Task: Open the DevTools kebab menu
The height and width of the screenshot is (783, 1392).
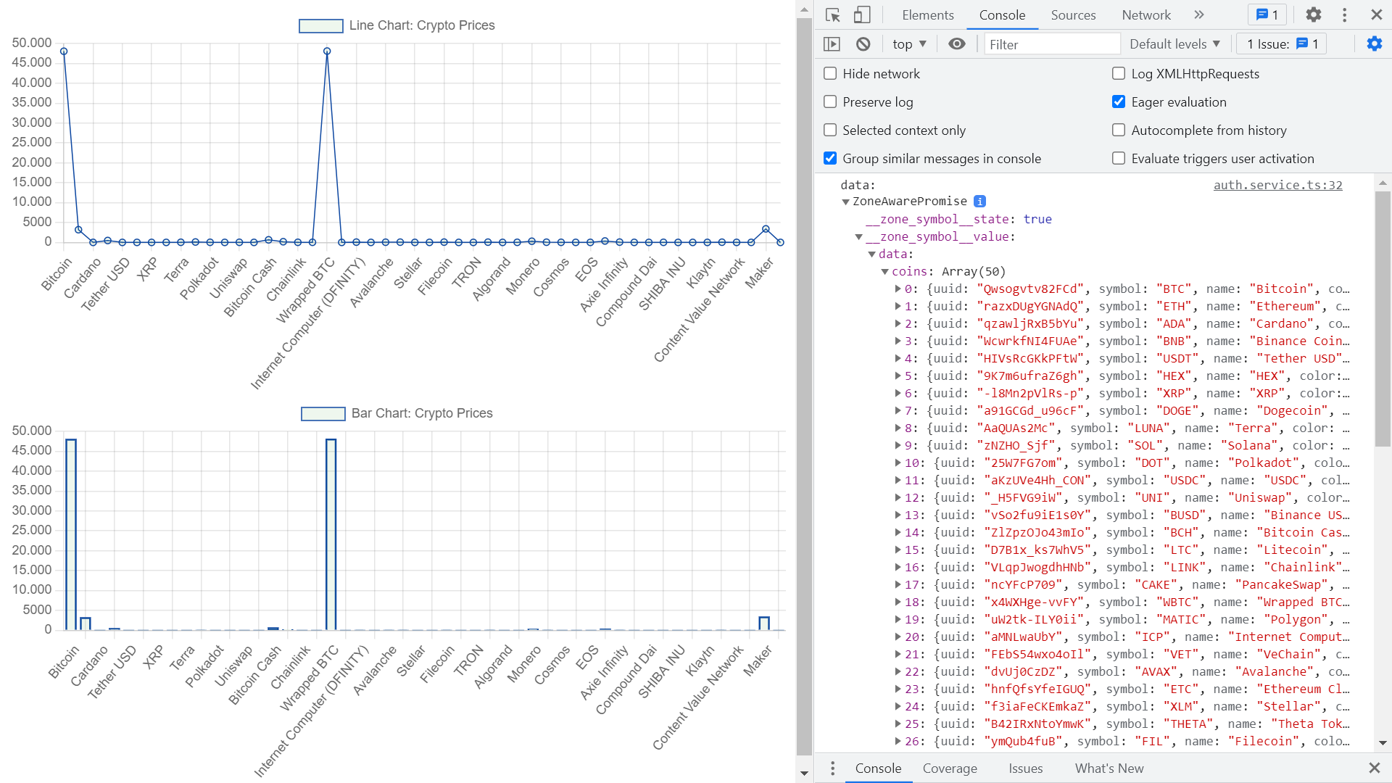Action: click(1345, 15)
